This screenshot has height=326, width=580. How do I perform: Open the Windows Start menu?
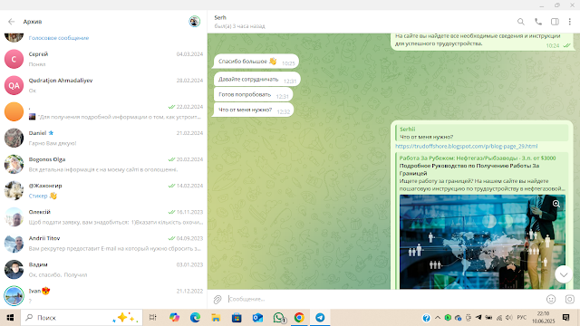10,318
